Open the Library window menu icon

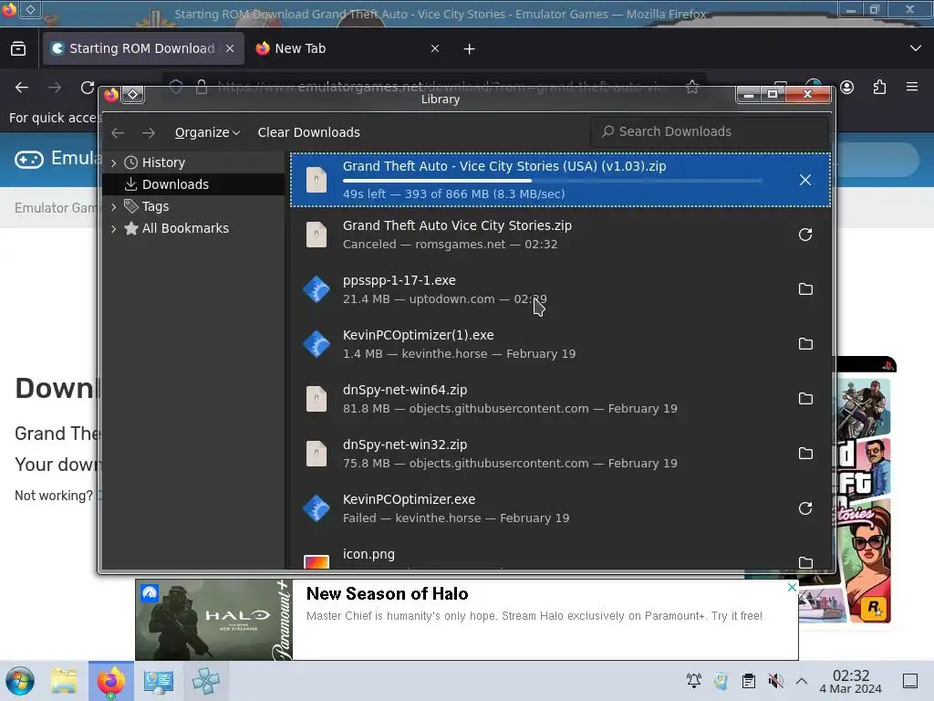133,95
